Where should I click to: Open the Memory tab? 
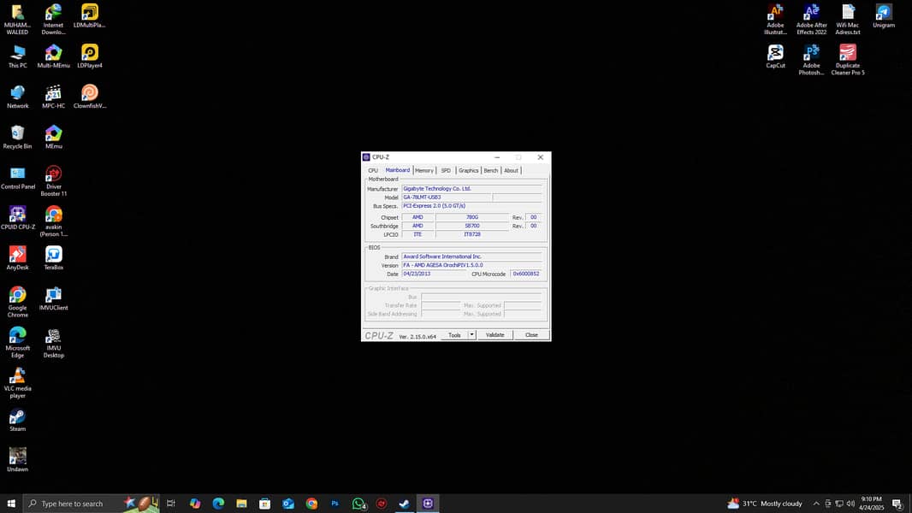[x=424, y=171]
